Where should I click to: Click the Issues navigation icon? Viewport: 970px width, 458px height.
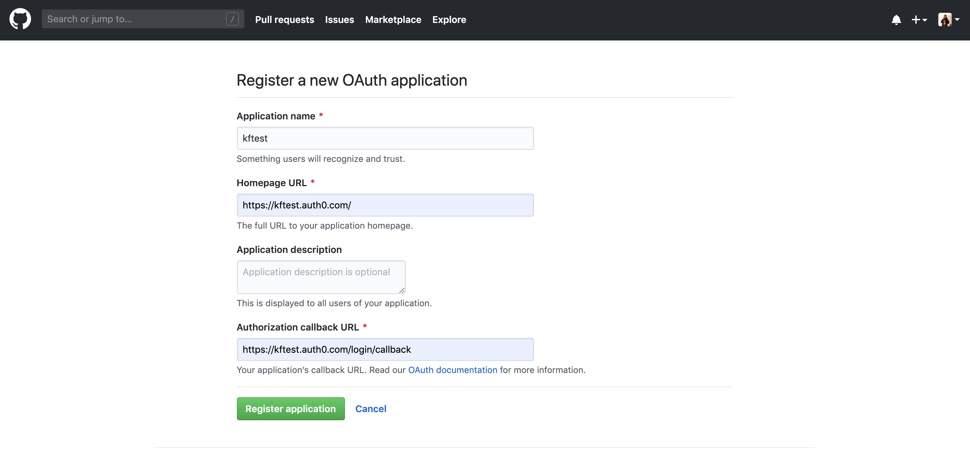[x=340, y=19]
